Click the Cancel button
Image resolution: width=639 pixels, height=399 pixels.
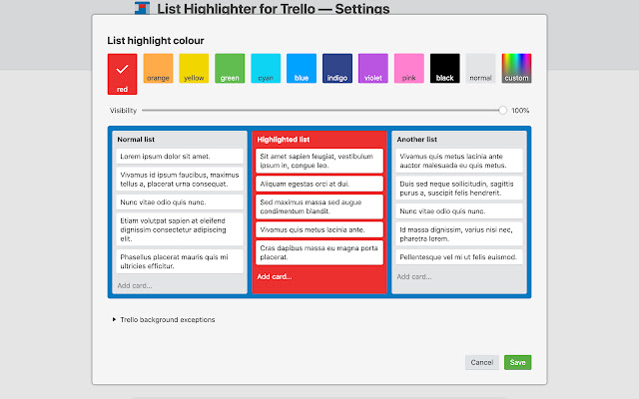[x=482, y=362]
